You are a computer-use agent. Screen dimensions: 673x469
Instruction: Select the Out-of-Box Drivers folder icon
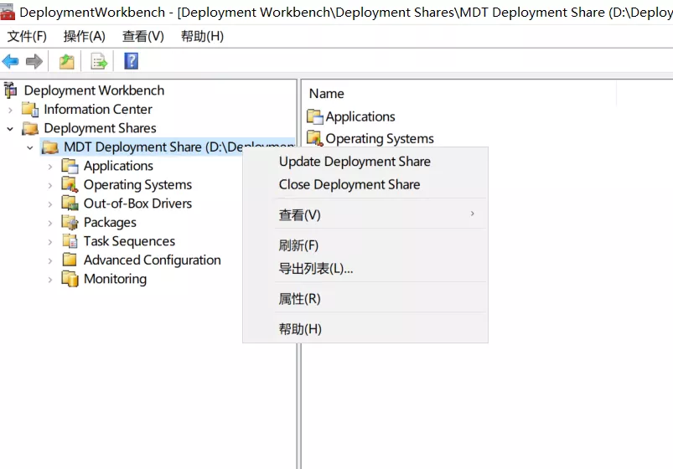pyautogui.click(x=70, y=204)
